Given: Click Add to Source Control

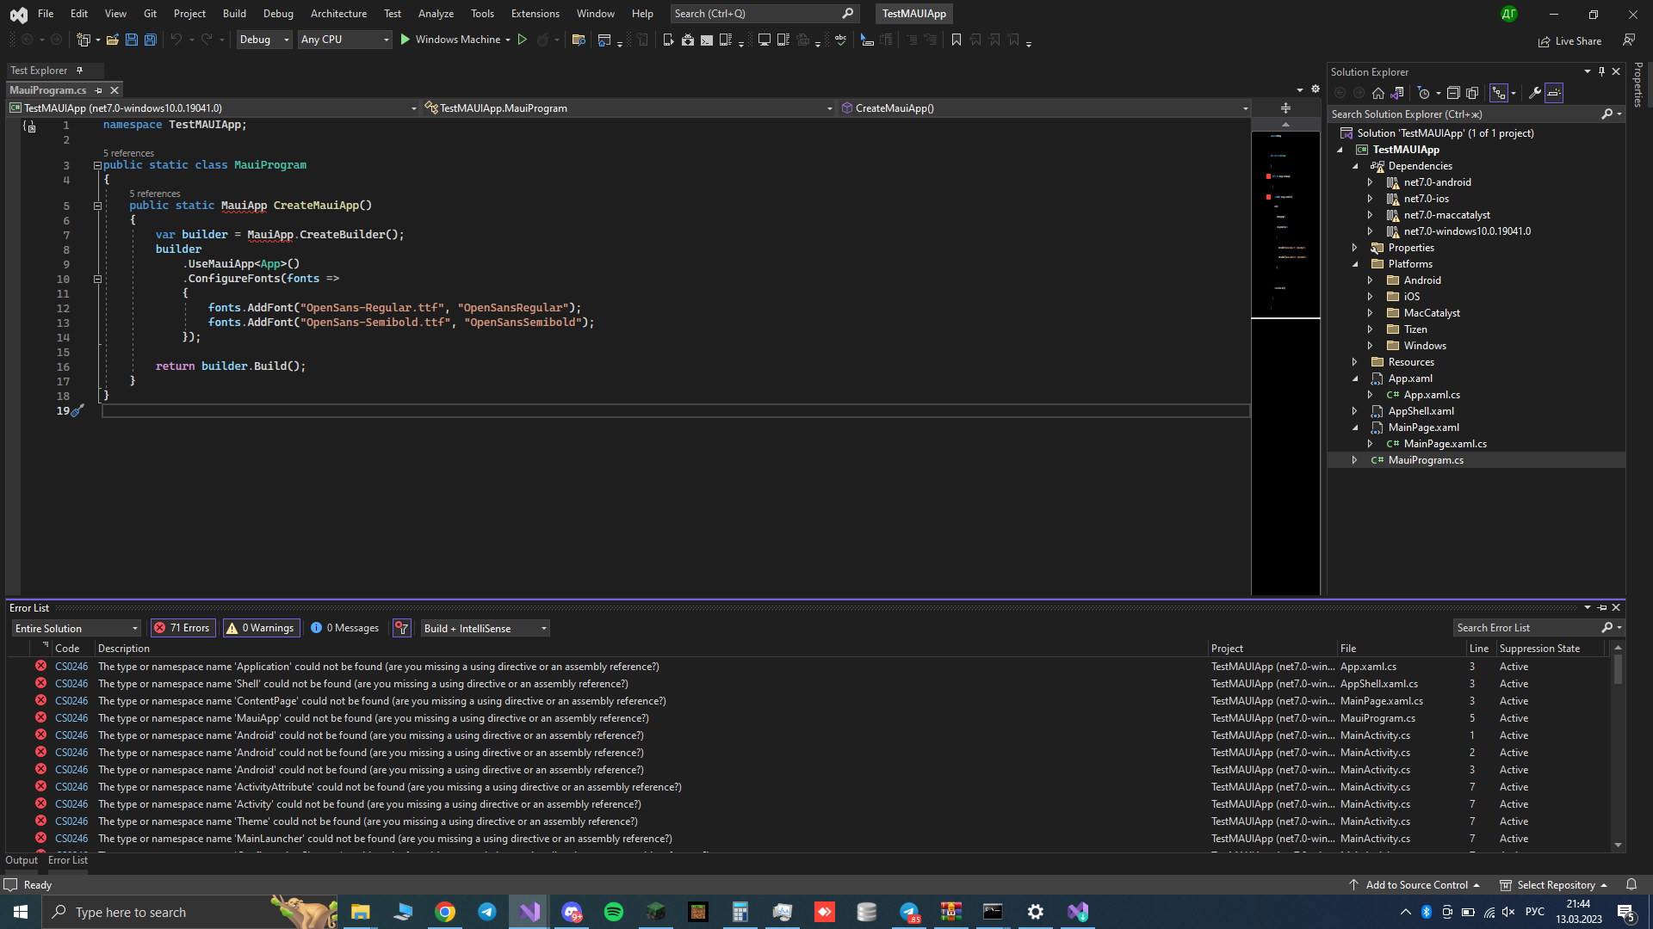Looking at the screenshot, I should pyautogui.click(x=1418, y=884).
